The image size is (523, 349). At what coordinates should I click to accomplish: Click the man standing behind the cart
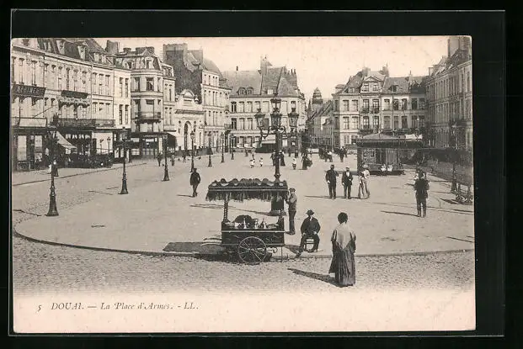click(291, 210)
